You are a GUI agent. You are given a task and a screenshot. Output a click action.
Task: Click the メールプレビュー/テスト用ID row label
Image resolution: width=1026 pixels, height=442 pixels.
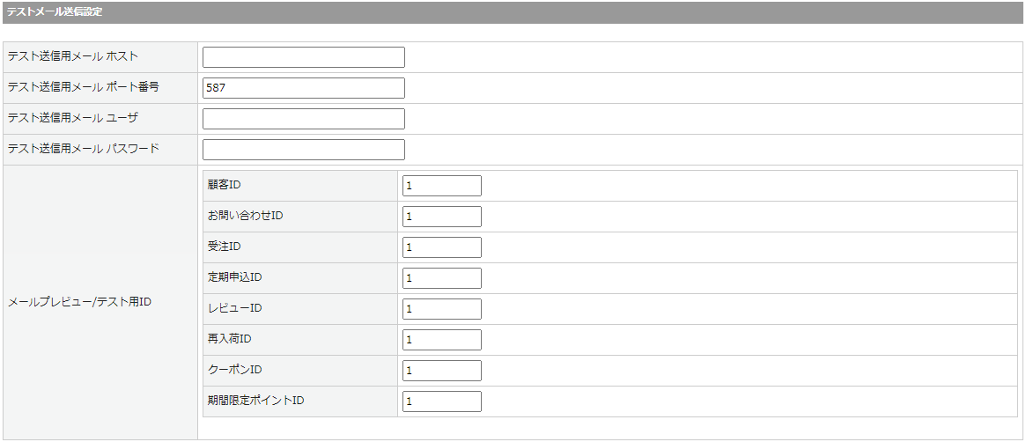click(79, 302)
